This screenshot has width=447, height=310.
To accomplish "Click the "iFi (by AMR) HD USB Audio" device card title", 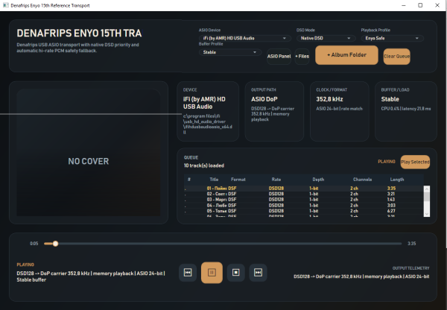I will (x=204, y=103).
